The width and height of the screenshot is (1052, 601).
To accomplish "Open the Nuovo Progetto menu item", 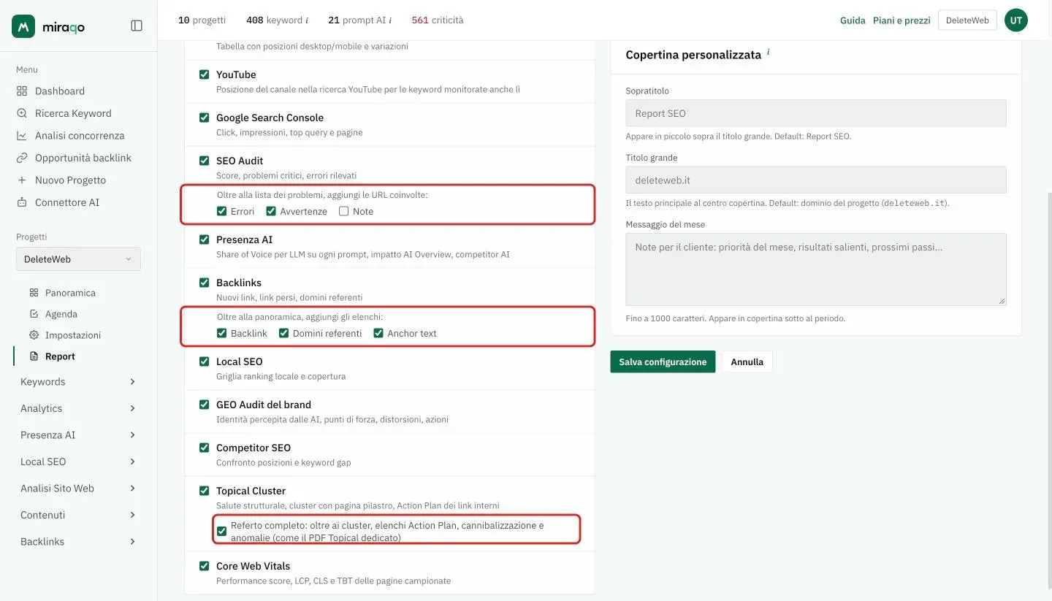I will coord(70,180).
